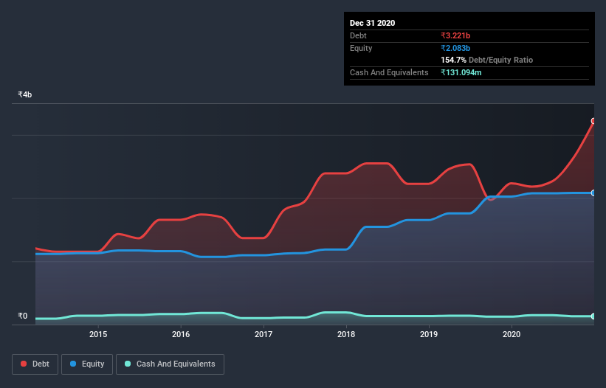Click the ₹2.083b equity value
Screen dimensions: 606x388
click(455, 48)
